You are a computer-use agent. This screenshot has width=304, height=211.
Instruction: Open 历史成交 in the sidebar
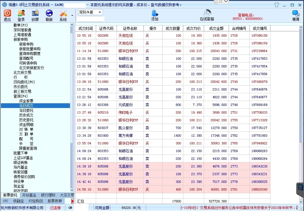point(26,115)
